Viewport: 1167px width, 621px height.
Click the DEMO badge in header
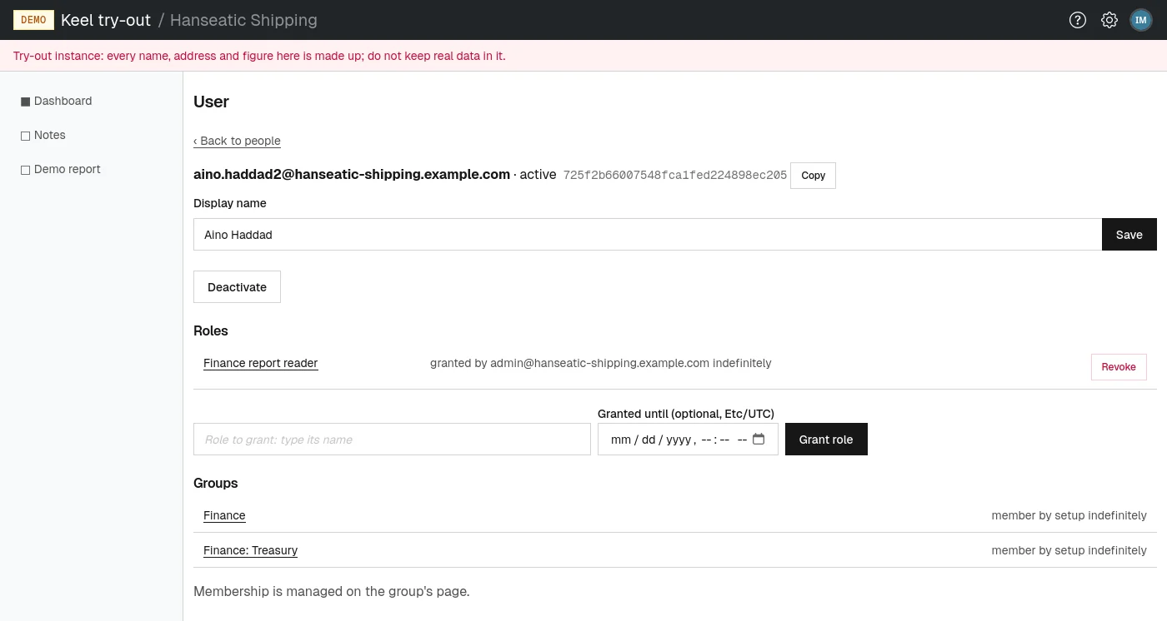tap(33, 20)
